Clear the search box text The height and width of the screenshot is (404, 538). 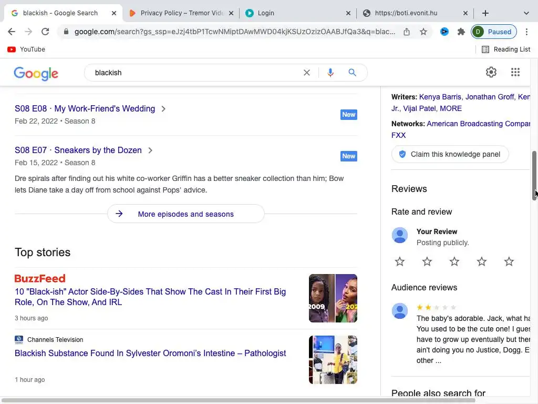pos(307,73)
